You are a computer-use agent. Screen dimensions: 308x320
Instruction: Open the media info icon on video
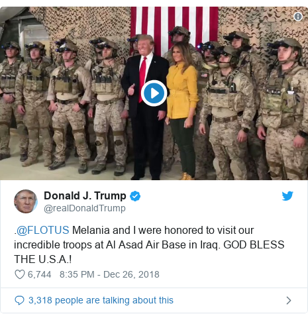298,17
